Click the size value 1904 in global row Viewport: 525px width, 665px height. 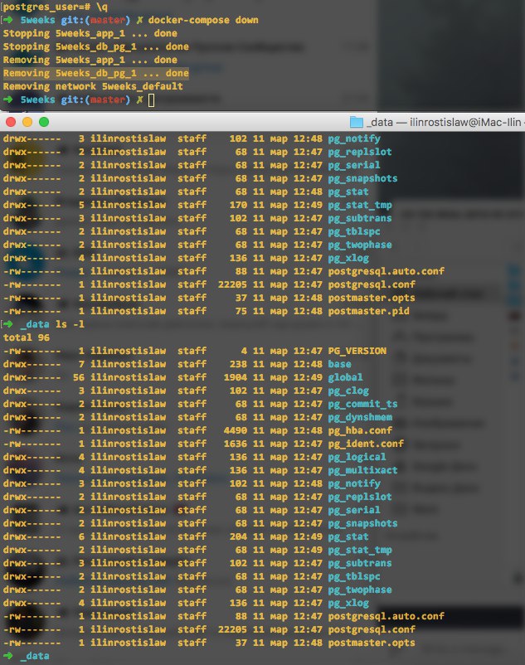236,377
